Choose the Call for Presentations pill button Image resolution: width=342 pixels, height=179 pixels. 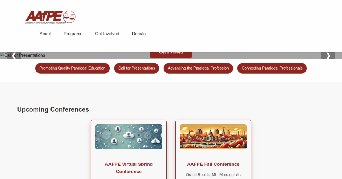coord(137,68)
